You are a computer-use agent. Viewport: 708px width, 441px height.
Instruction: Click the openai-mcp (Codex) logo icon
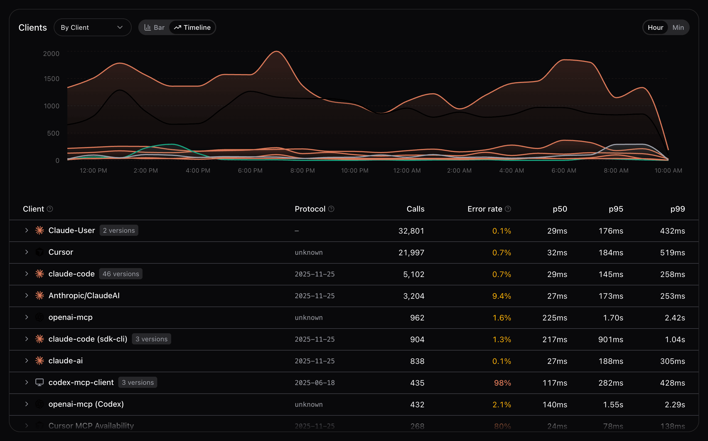[x=39, y=404]
